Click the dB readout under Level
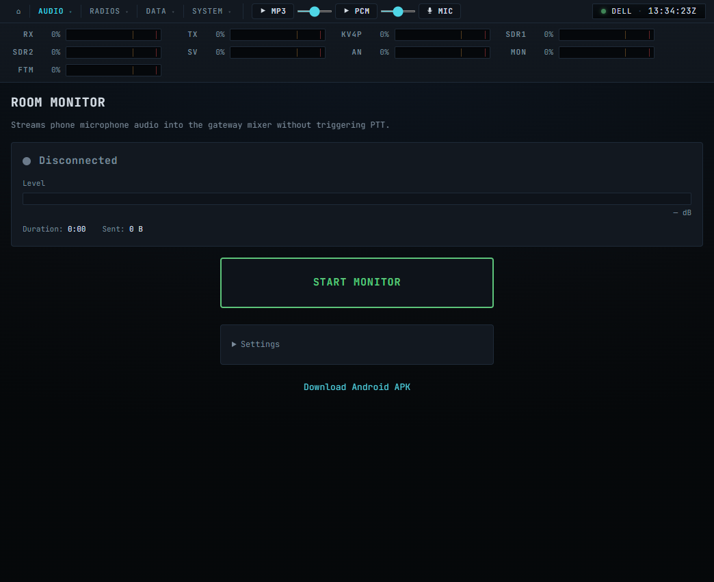This screenshot has height=582, width=714. 682,213
